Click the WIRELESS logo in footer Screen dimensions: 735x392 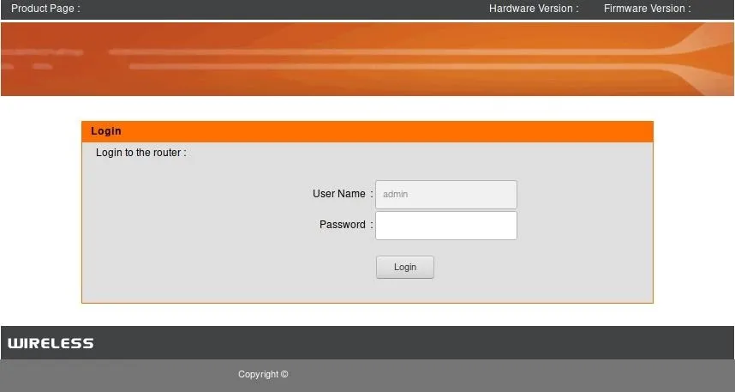[x=51, y=343]
